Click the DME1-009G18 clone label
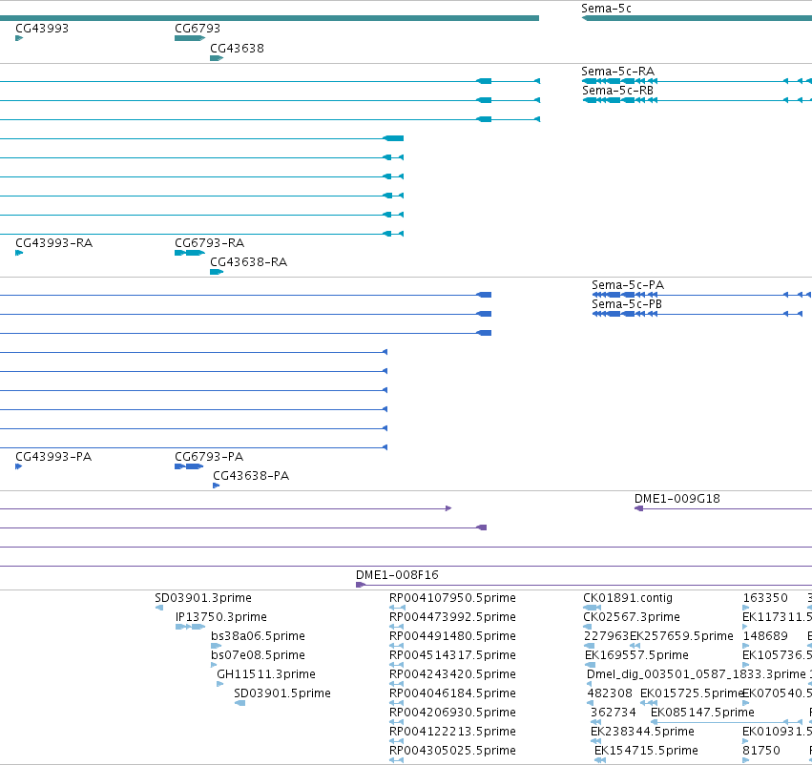This screenshot has width=812, height=765. [677, 499]
